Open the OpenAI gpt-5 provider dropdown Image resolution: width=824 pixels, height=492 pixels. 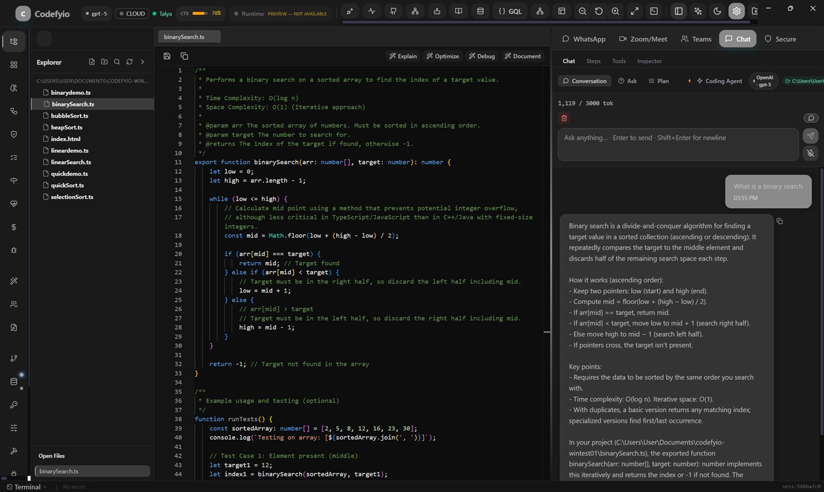pyautogui.click(x=763, y=81)
